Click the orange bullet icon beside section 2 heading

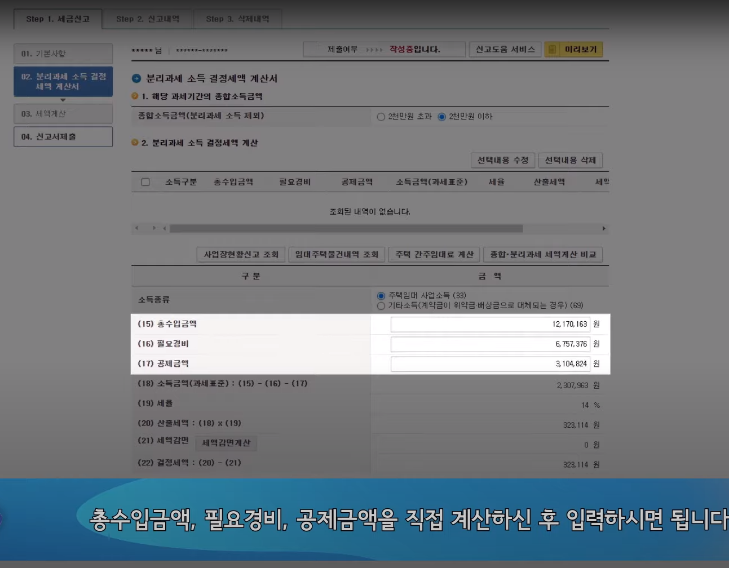tap(135, 143)
